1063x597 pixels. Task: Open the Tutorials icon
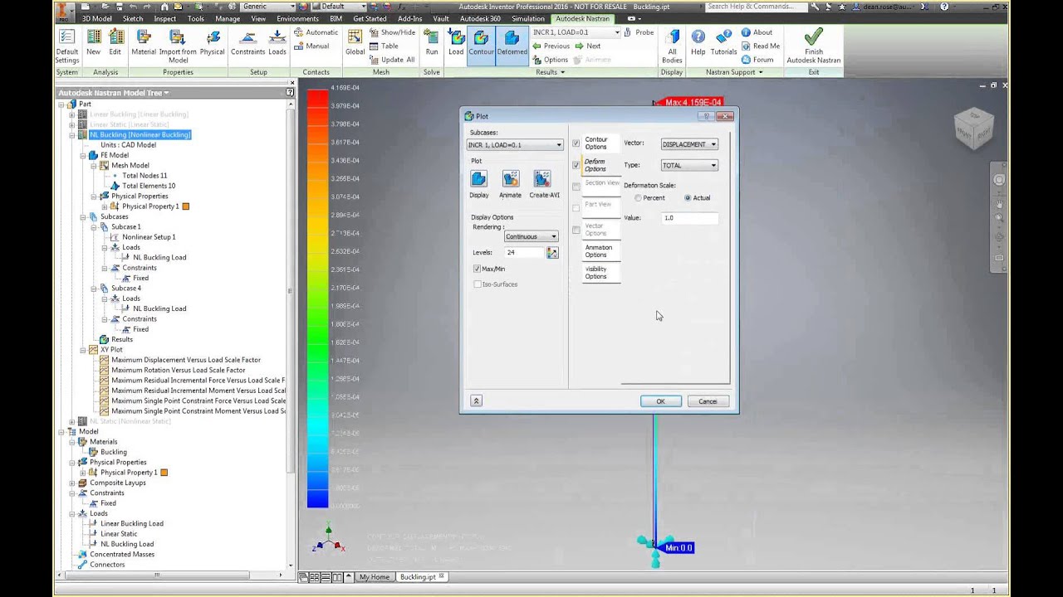coord(723,43)
